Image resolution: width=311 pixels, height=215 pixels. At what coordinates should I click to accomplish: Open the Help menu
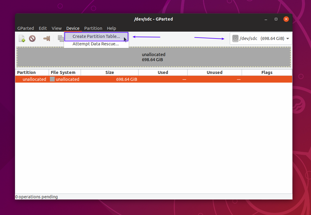pos(111,28)
